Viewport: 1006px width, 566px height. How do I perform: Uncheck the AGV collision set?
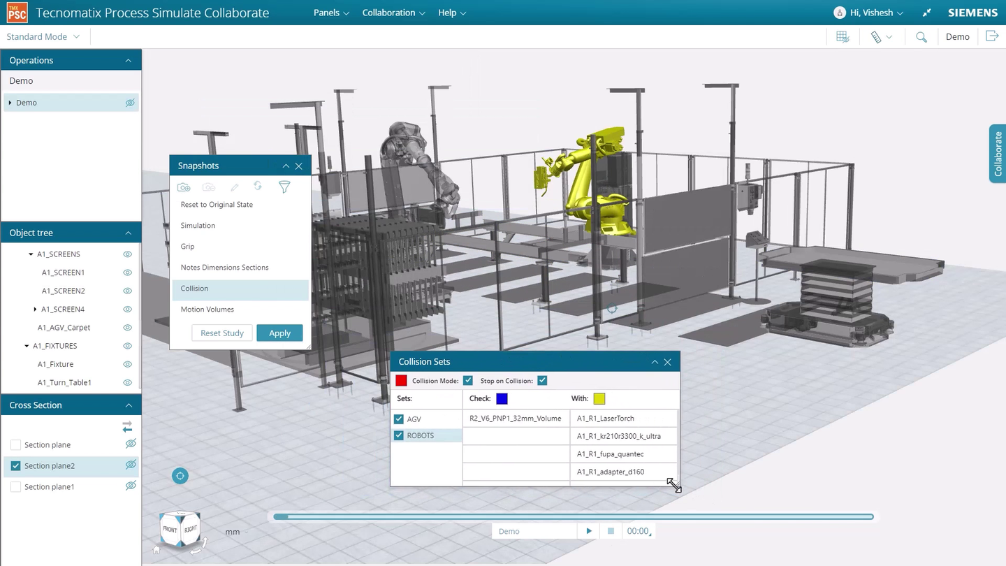398,419
